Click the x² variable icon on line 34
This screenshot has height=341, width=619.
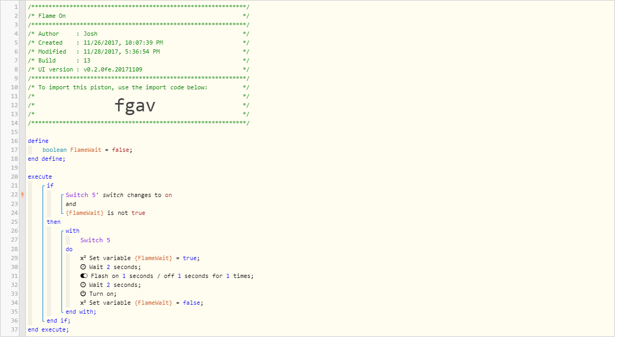point(83,303)
